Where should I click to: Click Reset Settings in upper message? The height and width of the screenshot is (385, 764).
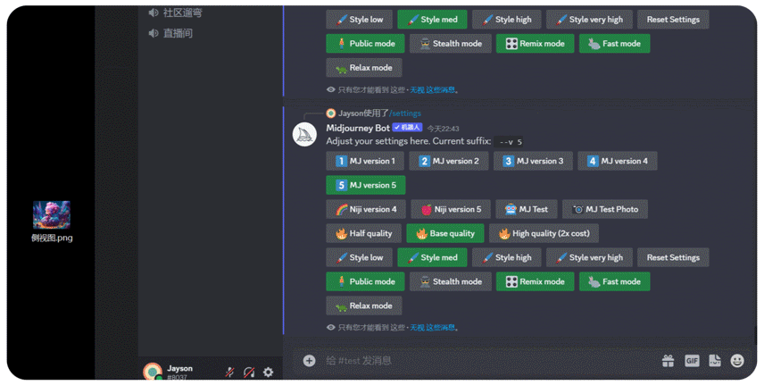pyautogui.click(x=673, y=20)
